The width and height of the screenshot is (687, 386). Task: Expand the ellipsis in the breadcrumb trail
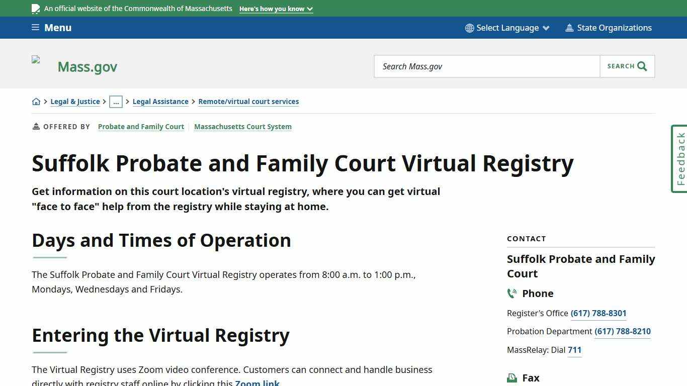pyautogui.click(x=116, y=102)
